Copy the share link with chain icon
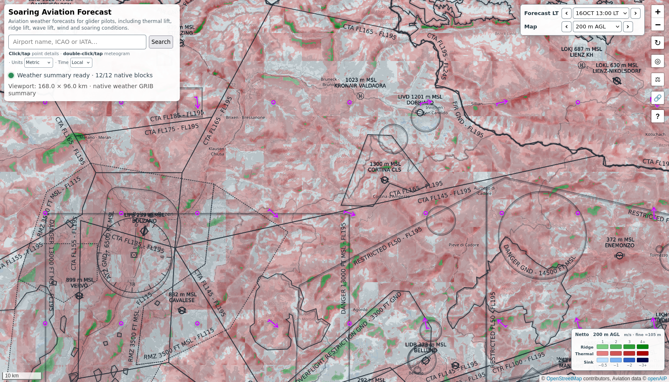 pos(658,98)
